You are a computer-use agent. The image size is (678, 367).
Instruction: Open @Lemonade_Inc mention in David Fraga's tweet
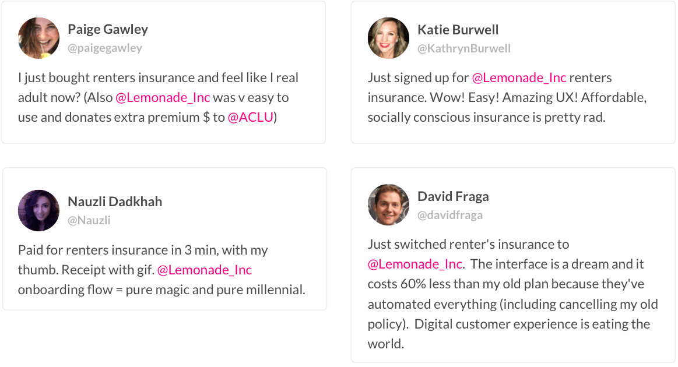414,264
